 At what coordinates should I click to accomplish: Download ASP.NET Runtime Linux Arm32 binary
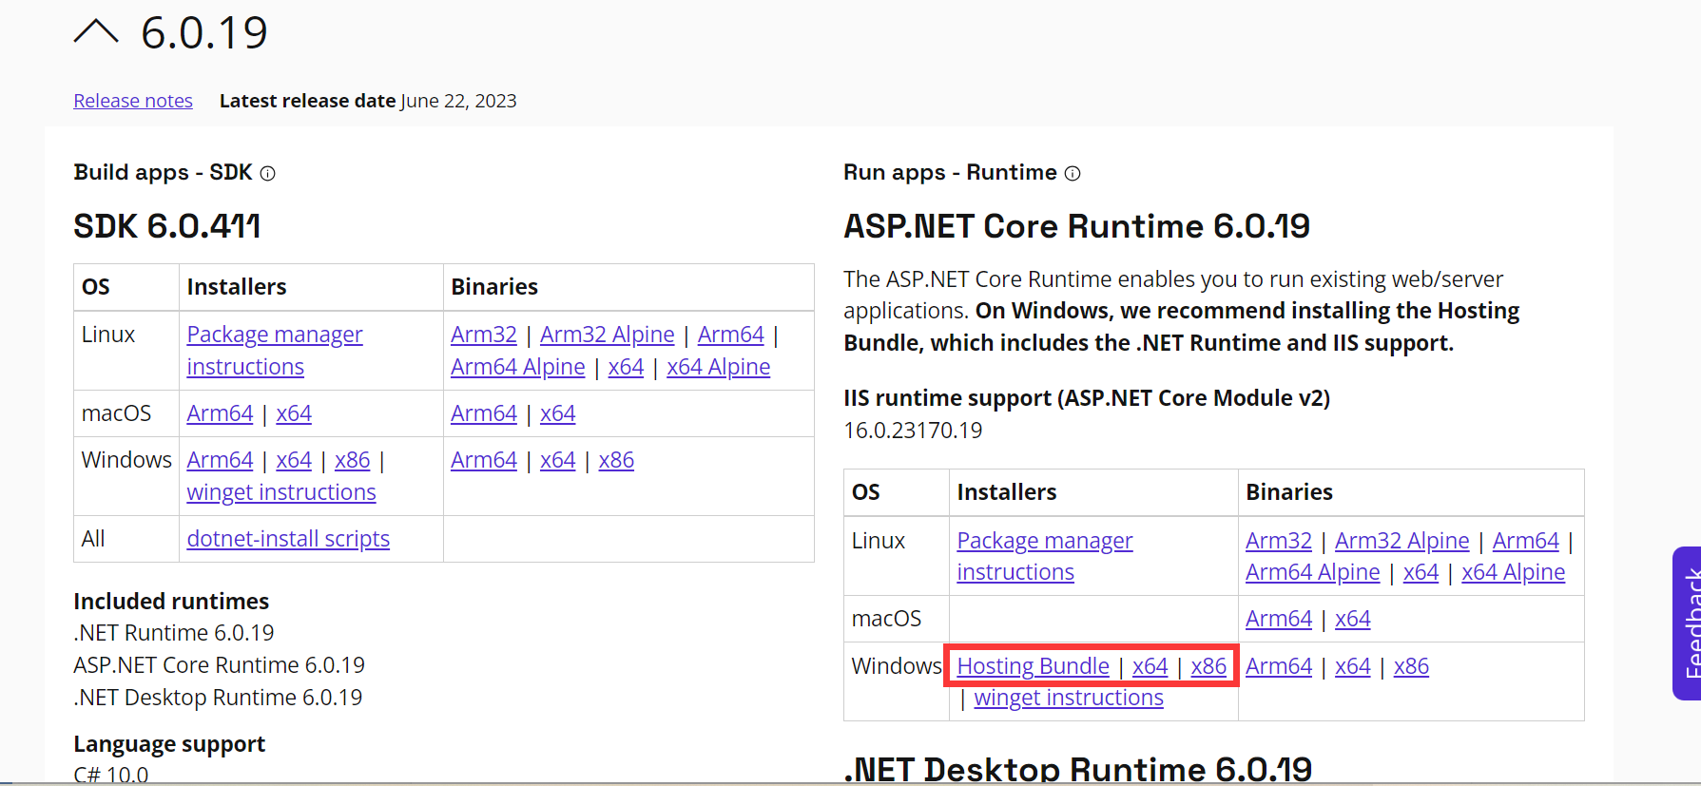tap(1279, 541)
